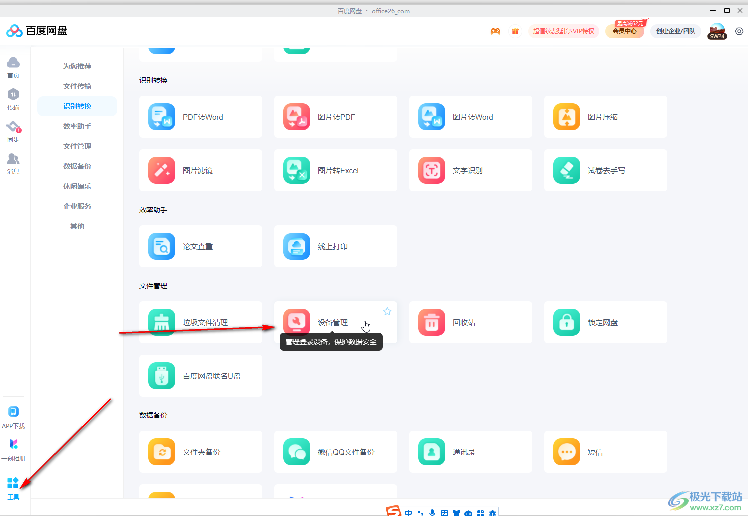Open 线上打印 online printing
748x516 pixels.
coord(335,246)
